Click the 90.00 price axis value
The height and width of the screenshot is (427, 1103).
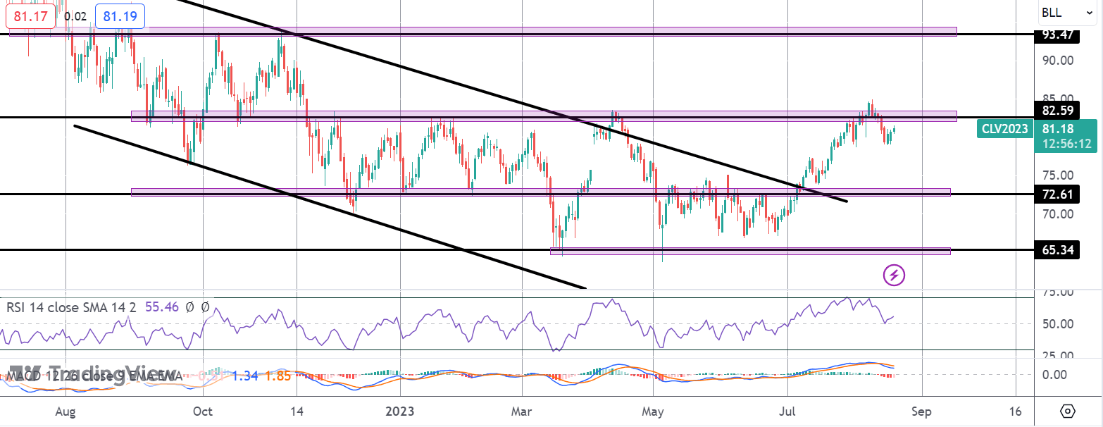tap(1058, 61)
